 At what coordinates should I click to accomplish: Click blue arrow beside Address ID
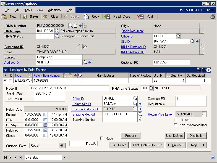(x=90, y=62)
